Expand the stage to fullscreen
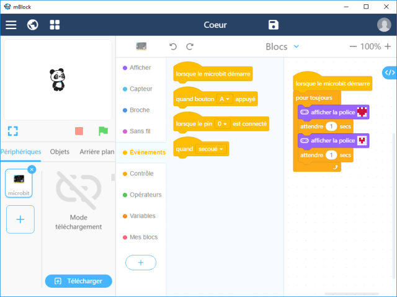The width and height of the screenshot is (397, 297). click(13, 131)
